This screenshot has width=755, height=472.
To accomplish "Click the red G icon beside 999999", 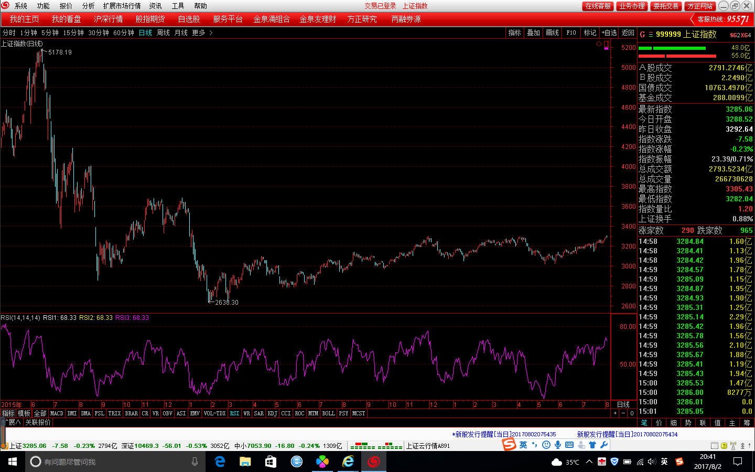I will [x=642, y=34].
